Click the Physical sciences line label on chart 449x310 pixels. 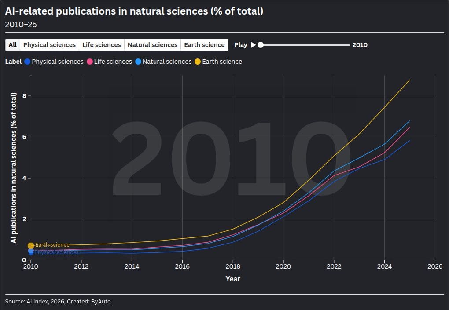click(56, 252)
